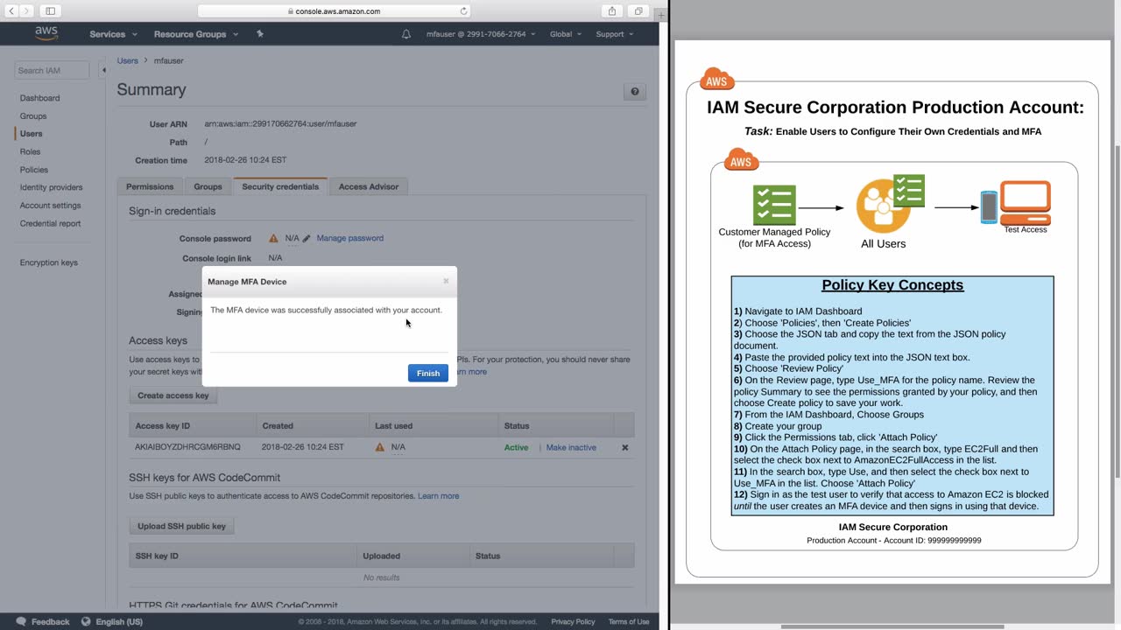The width and height of the screenshot is (1121, 630).
Task: Click the English (US) language selector
Action: [119, 621]
